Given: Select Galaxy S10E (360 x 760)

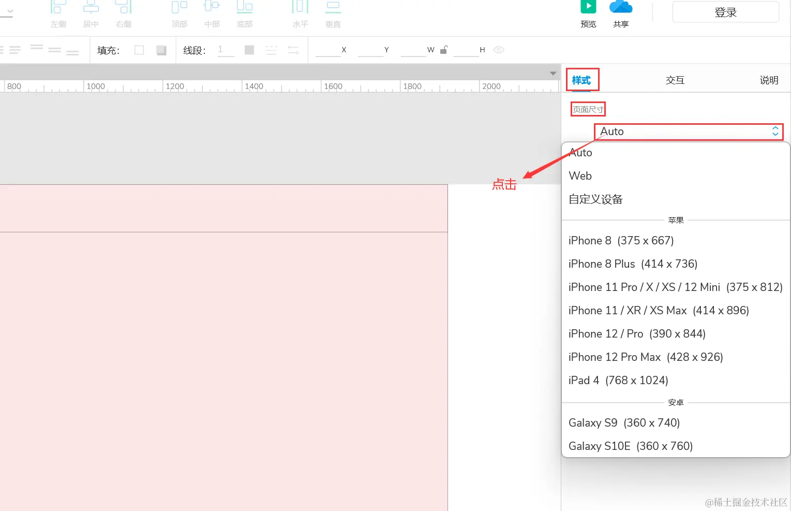Looking at the screenshot, I should tap(676, 446).
